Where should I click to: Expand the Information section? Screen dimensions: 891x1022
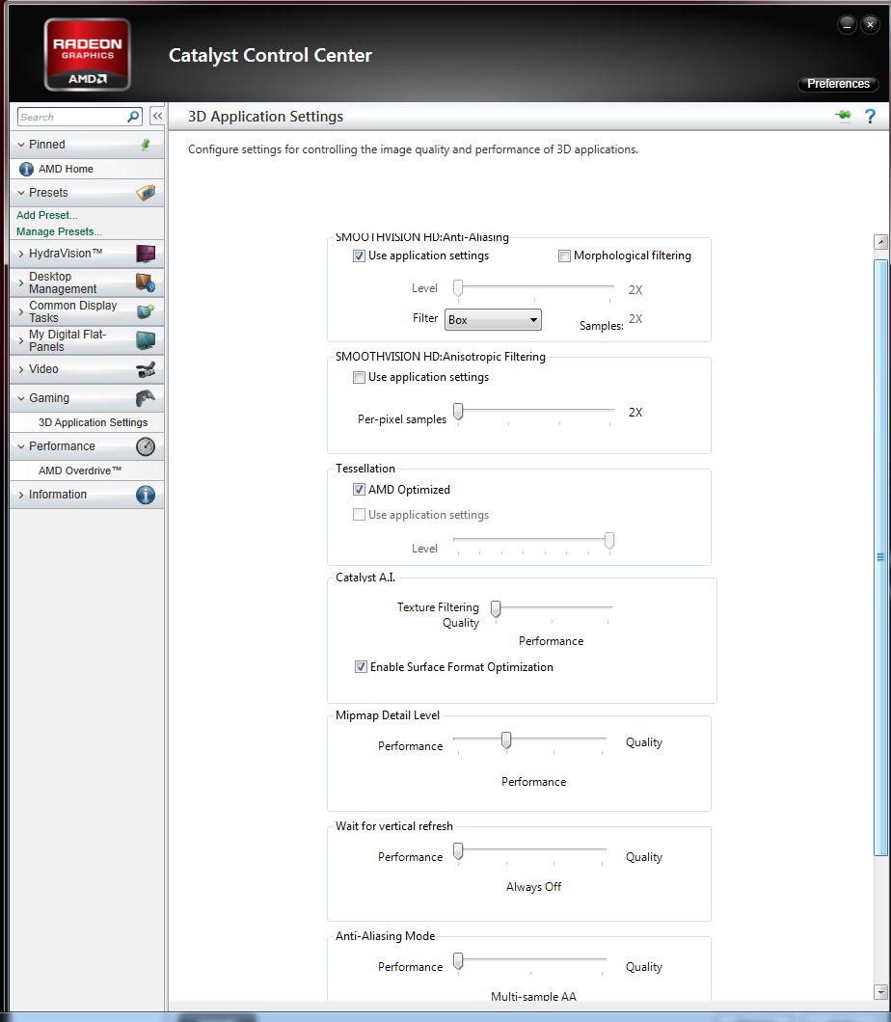(21, 495)
